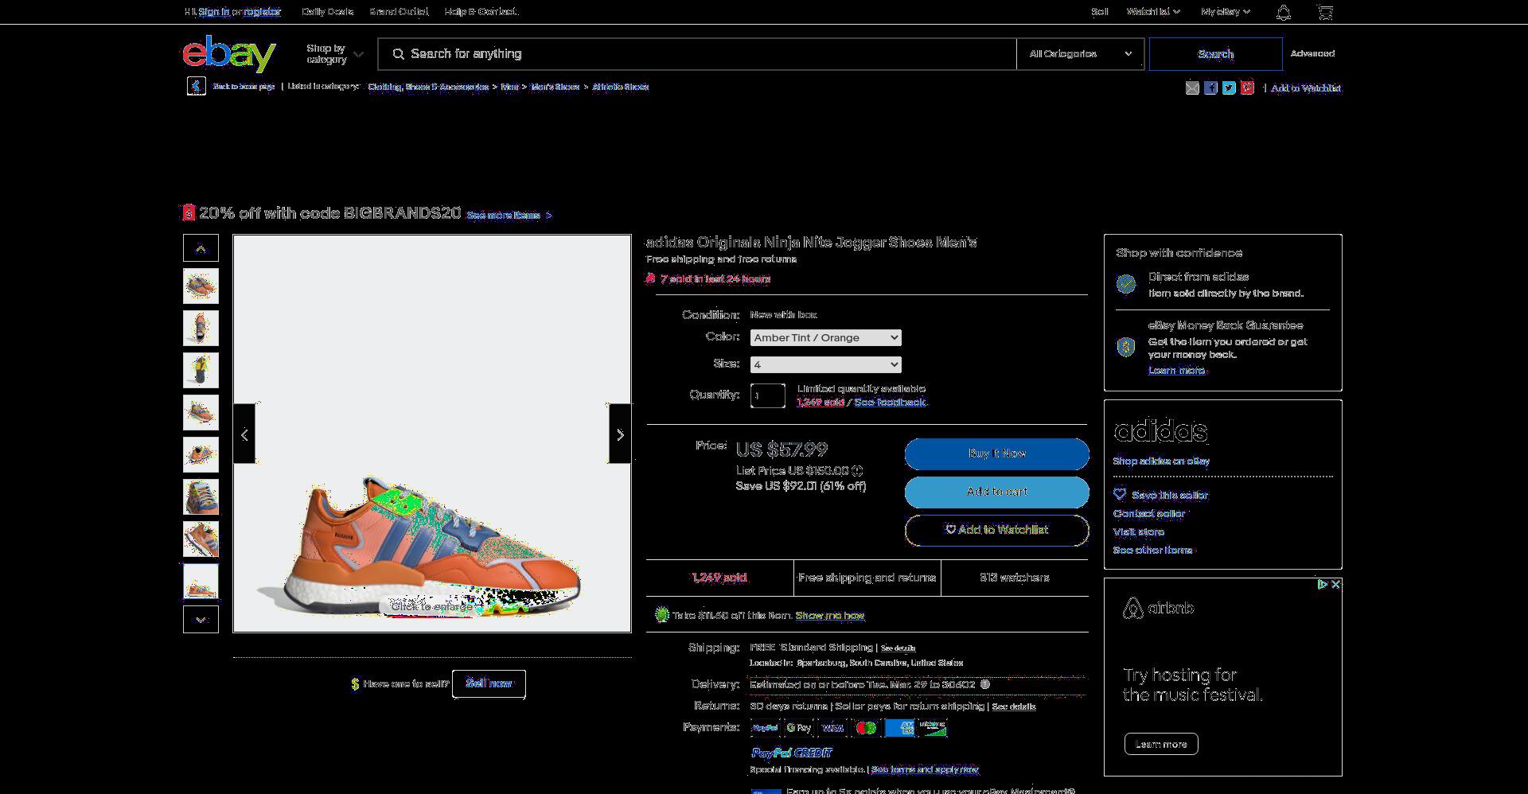The image size is (1528, 794).
Task: Open the notifications bell icon
Action: (1283, 13)
